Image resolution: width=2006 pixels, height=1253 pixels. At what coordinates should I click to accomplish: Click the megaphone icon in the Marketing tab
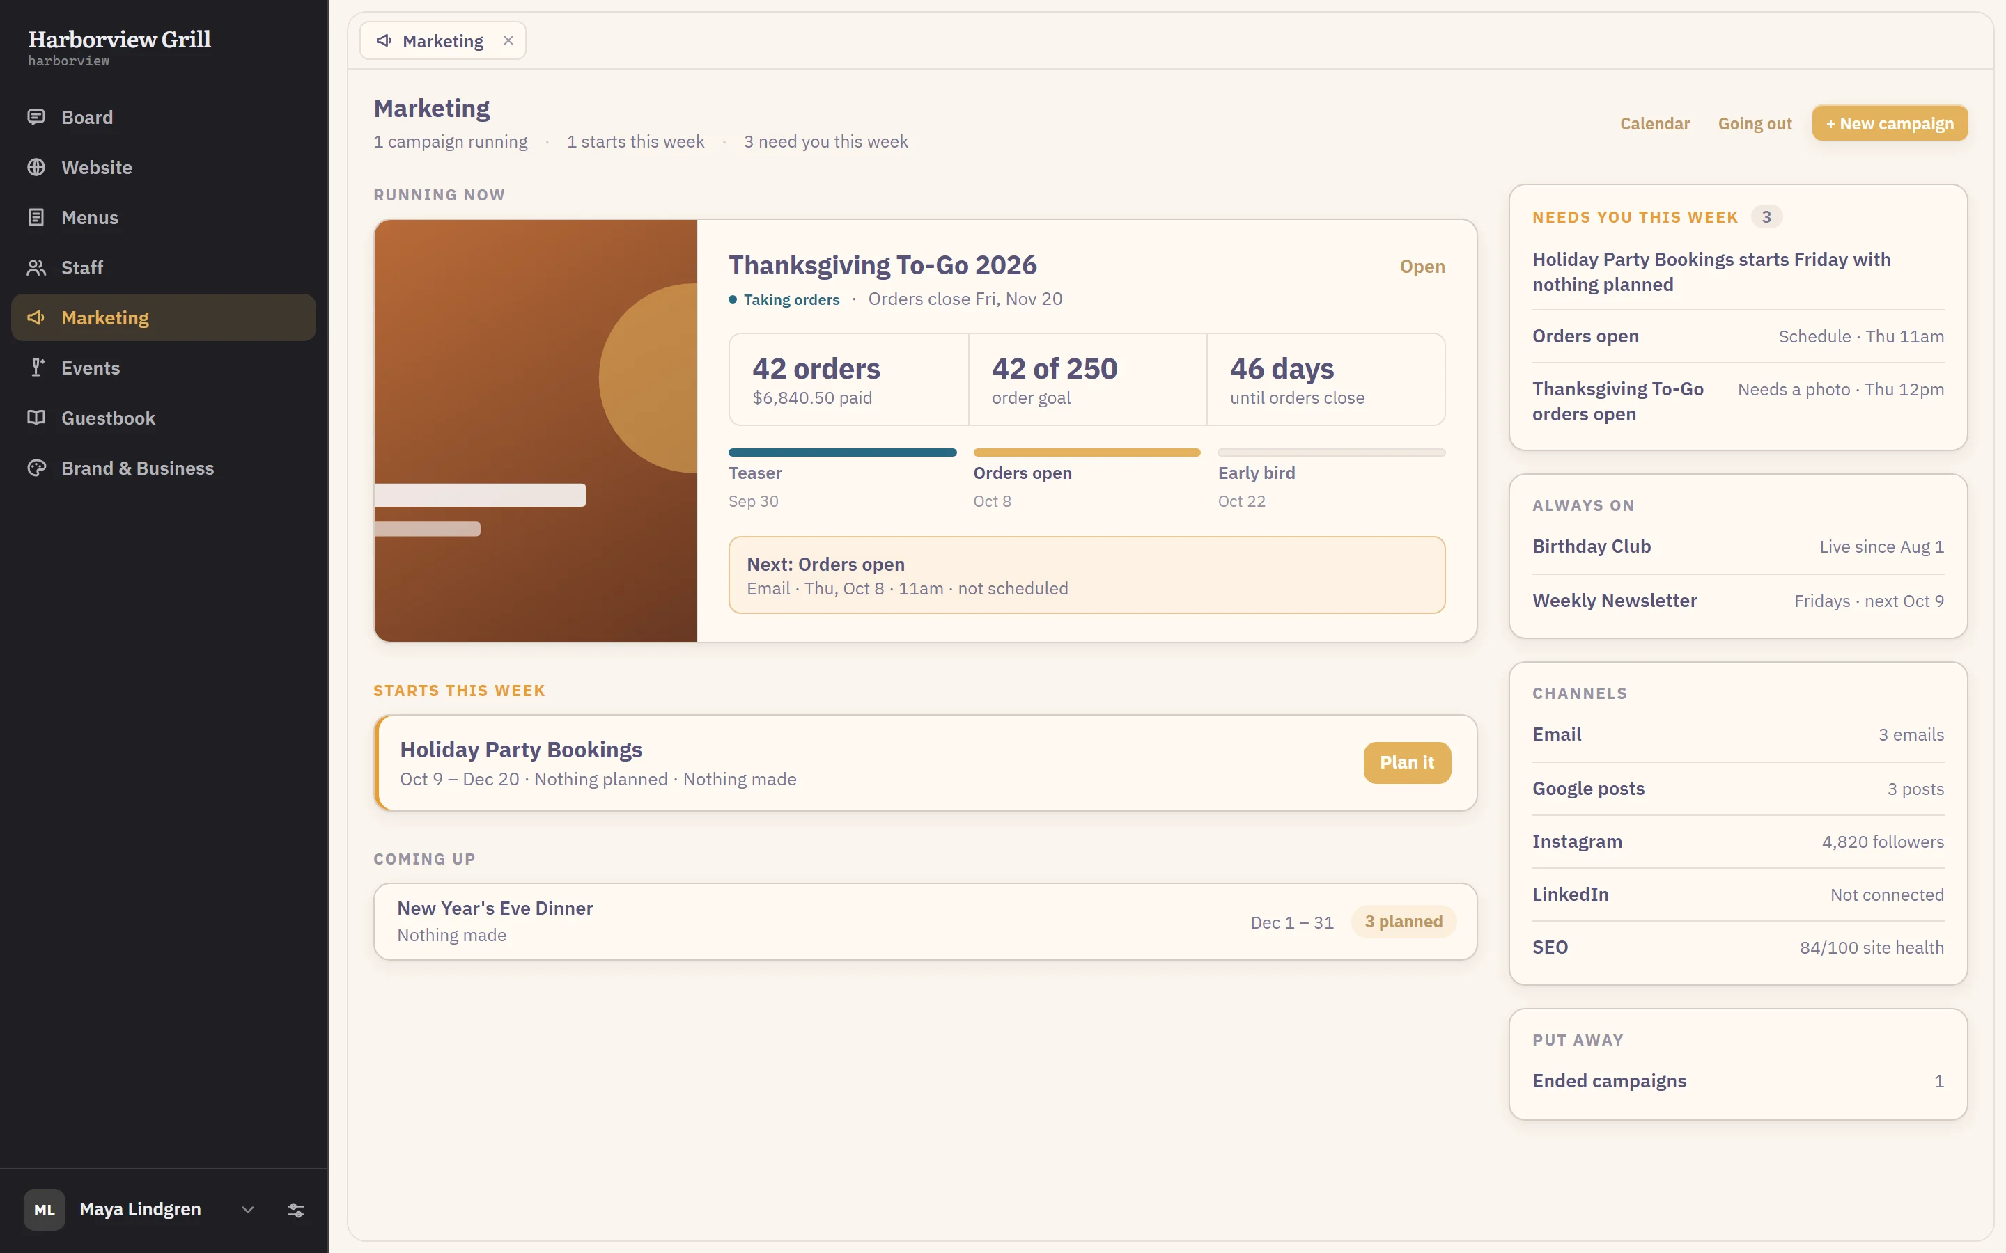(x=384, y=40)
